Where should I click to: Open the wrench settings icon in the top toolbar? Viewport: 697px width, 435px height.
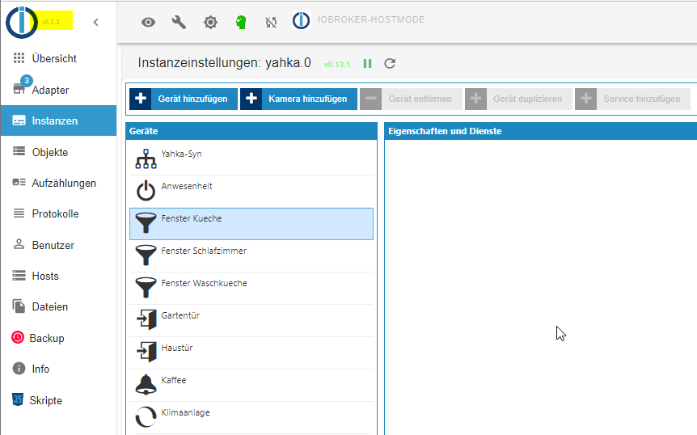[180, 22]
